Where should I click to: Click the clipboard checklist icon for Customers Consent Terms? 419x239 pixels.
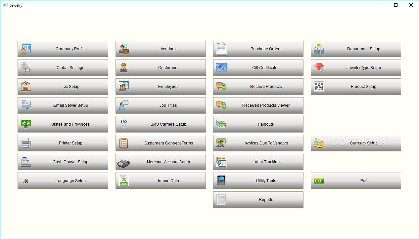[x=124, y=143]
